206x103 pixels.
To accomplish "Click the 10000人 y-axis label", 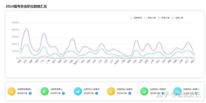I will [15, 51].
